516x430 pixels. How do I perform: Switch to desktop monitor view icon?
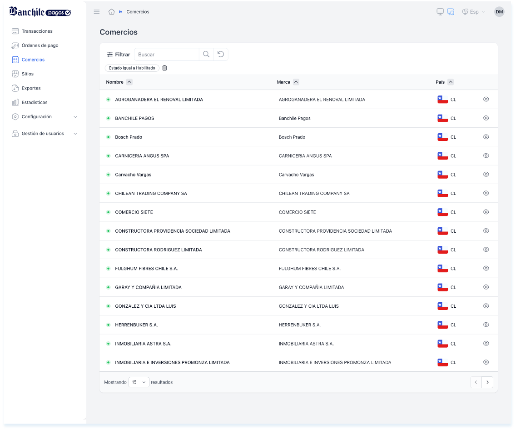point(440,12)
